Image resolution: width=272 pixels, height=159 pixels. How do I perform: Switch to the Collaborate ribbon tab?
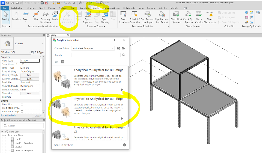[129, 8]
